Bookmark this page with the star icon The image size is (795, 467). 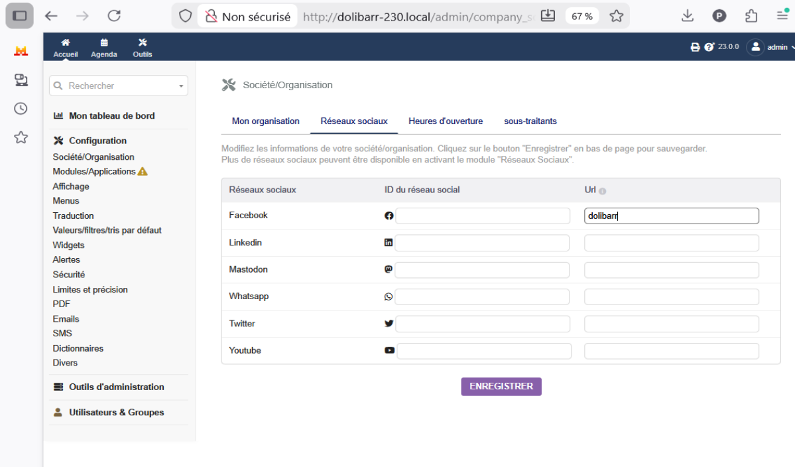(617, 16)
